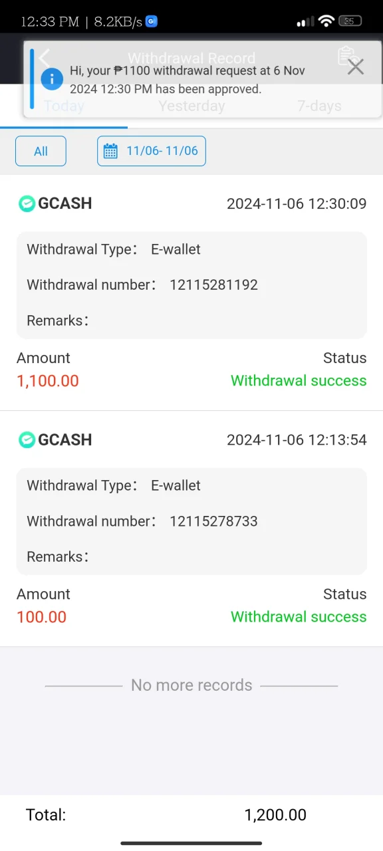Image resolution: width=383 pixels, height=851 pixels.
Task: Select withdrawal number 12115281192
Action: tap(213, 285)
